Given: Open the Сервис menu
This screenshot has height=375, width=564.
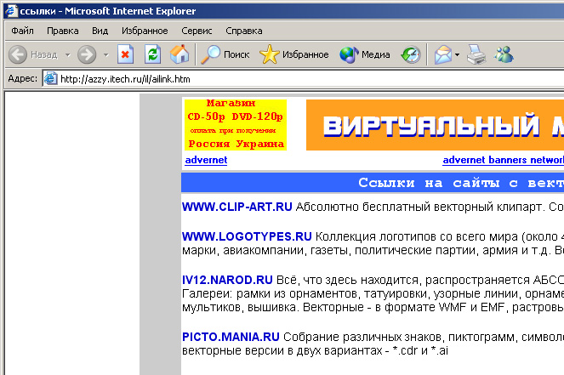Looking at the screenshot, I should pos(197,31).
